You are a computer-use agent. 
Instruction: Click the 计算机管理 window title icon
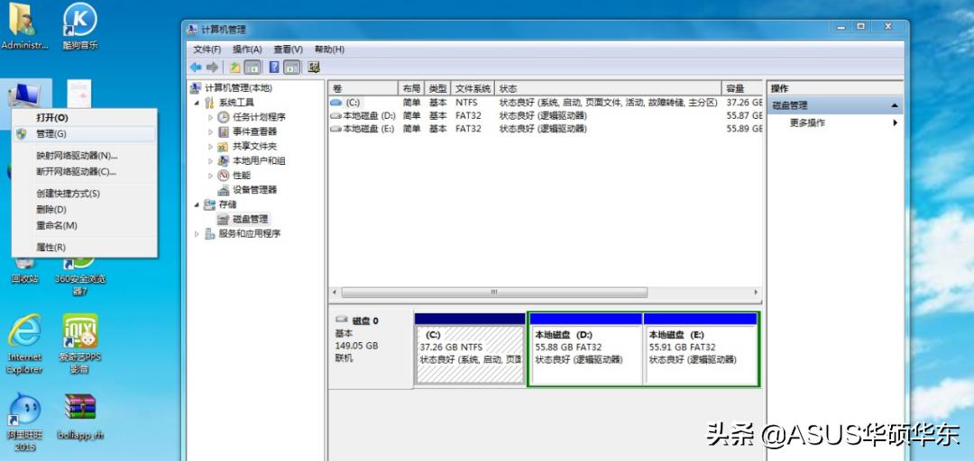point(192,29)
